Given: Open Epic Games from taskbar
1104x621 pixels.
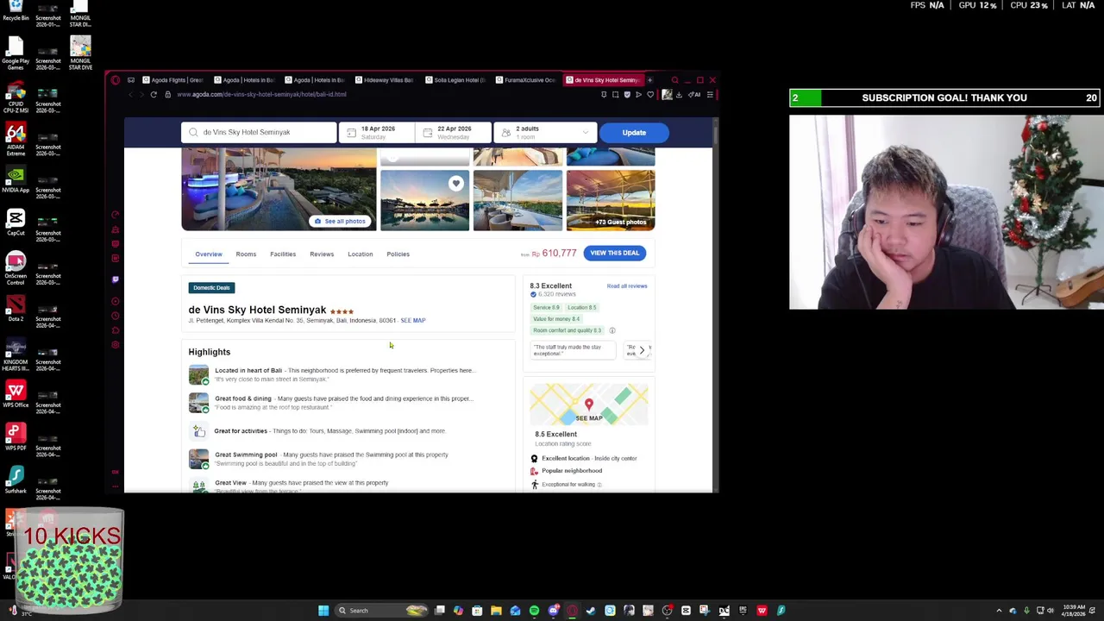Looking at the screenshot, I should (x=743, y=611).
